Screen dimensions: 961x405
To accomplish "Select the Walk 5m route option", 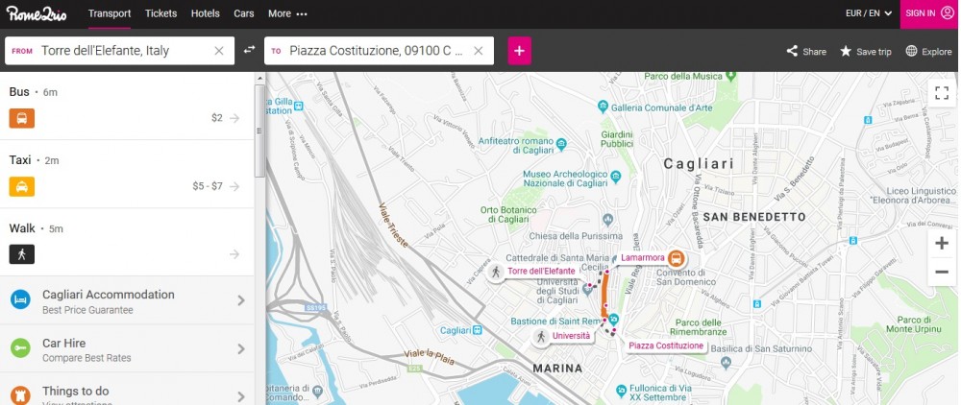I will click(x=127, y=242).
